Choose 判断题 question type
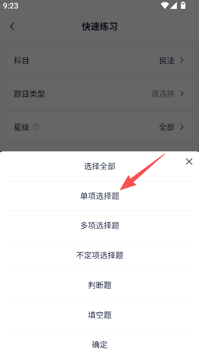 (x=100, y=285)
